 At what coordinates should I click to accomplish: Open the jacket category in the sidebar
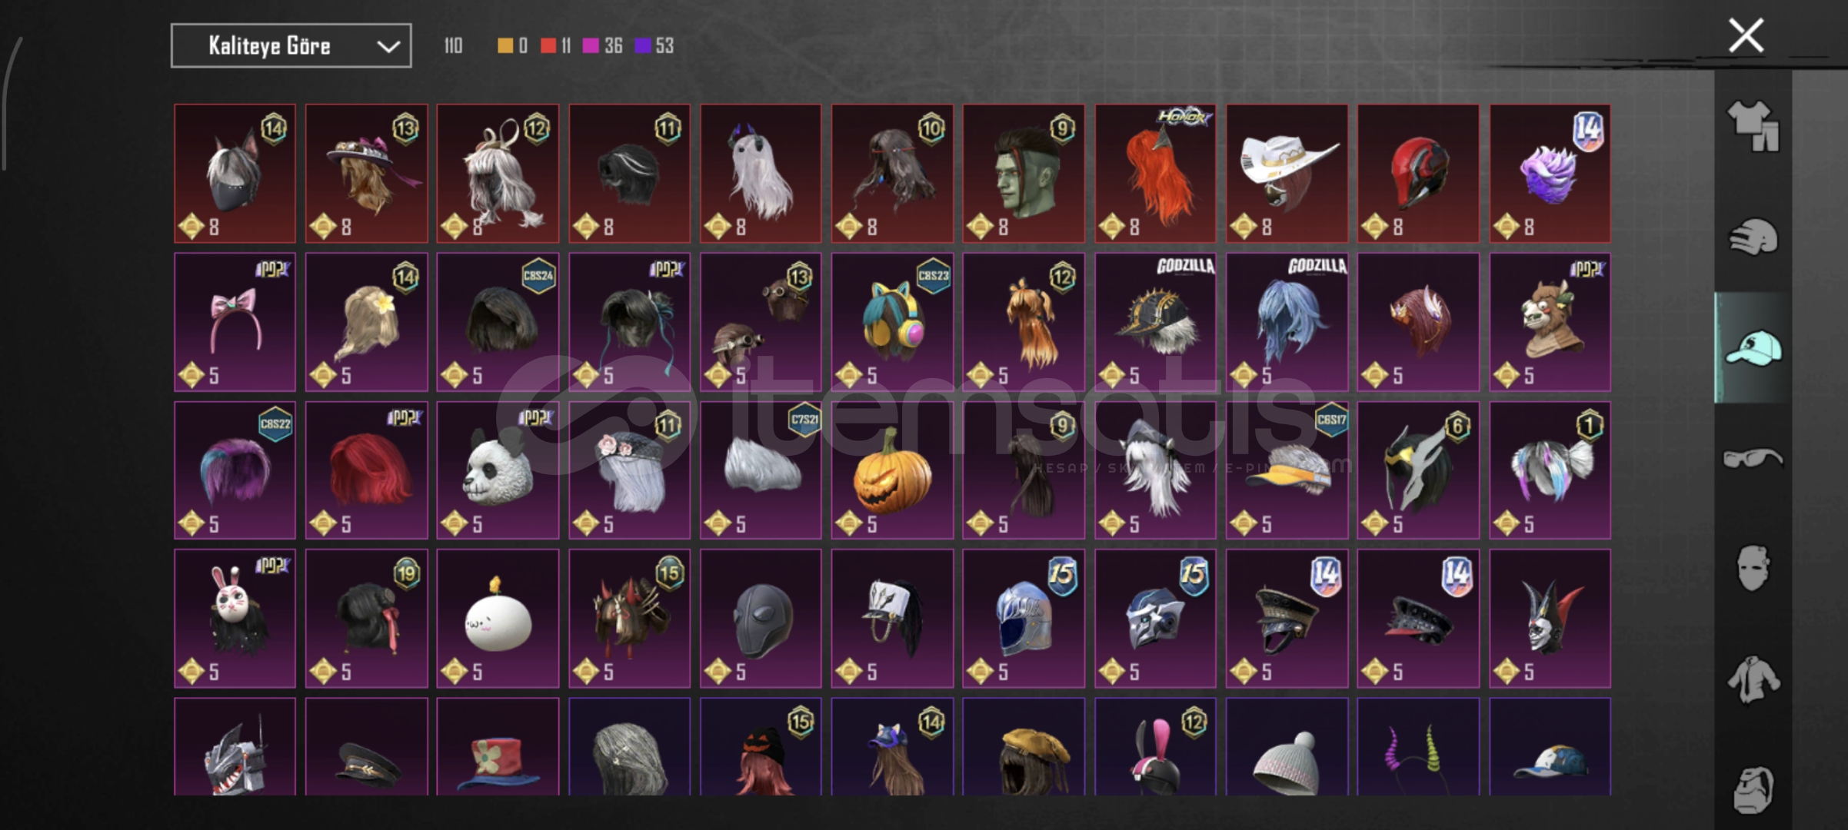point(1753,679)
